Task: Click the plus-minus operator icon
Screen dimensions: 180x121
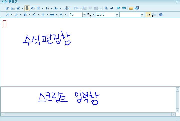Action: click(x=43, y=15)
